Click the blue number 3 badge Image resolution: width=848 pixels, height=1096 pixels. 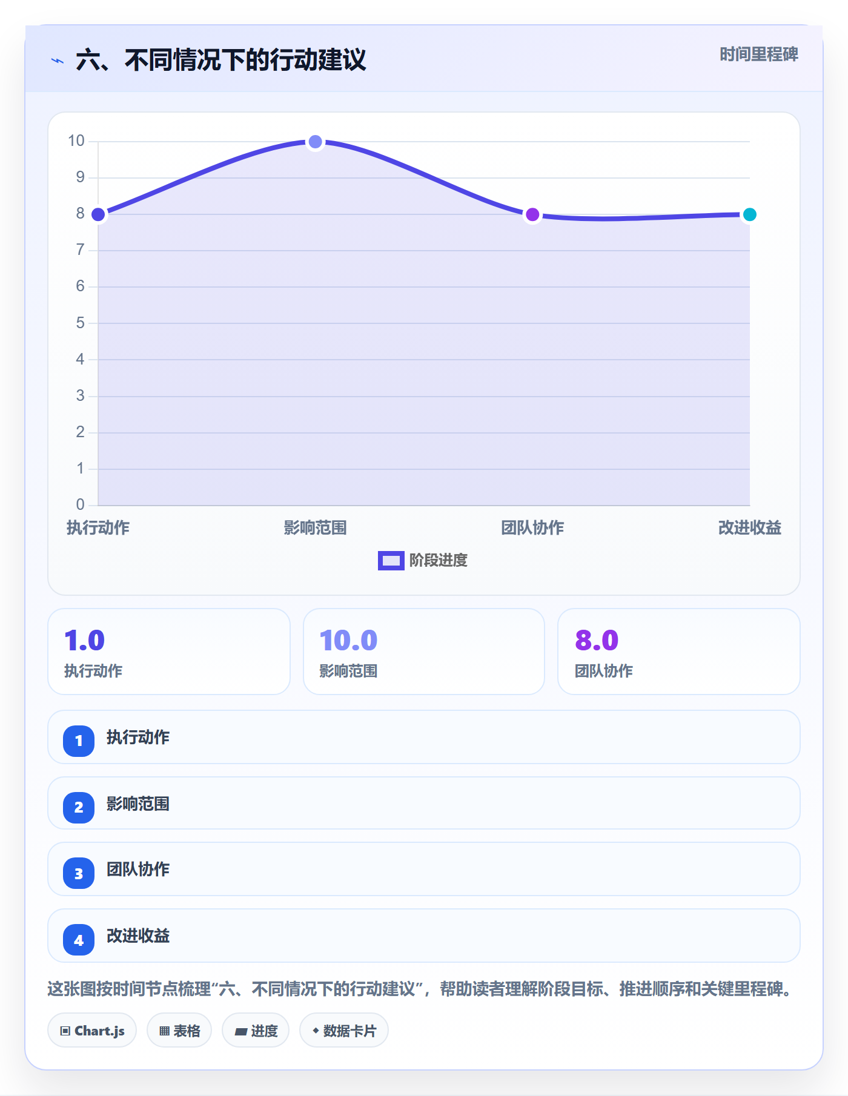coord(79,874)
